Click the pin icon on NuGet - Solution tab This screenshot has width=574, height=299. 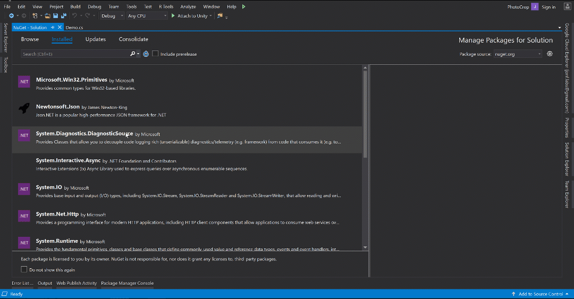[x=53, y=28]
